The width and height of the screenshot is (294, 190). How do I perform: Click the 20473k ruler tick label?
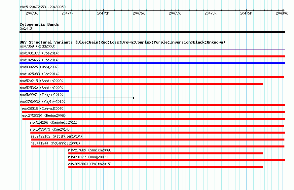32,13
